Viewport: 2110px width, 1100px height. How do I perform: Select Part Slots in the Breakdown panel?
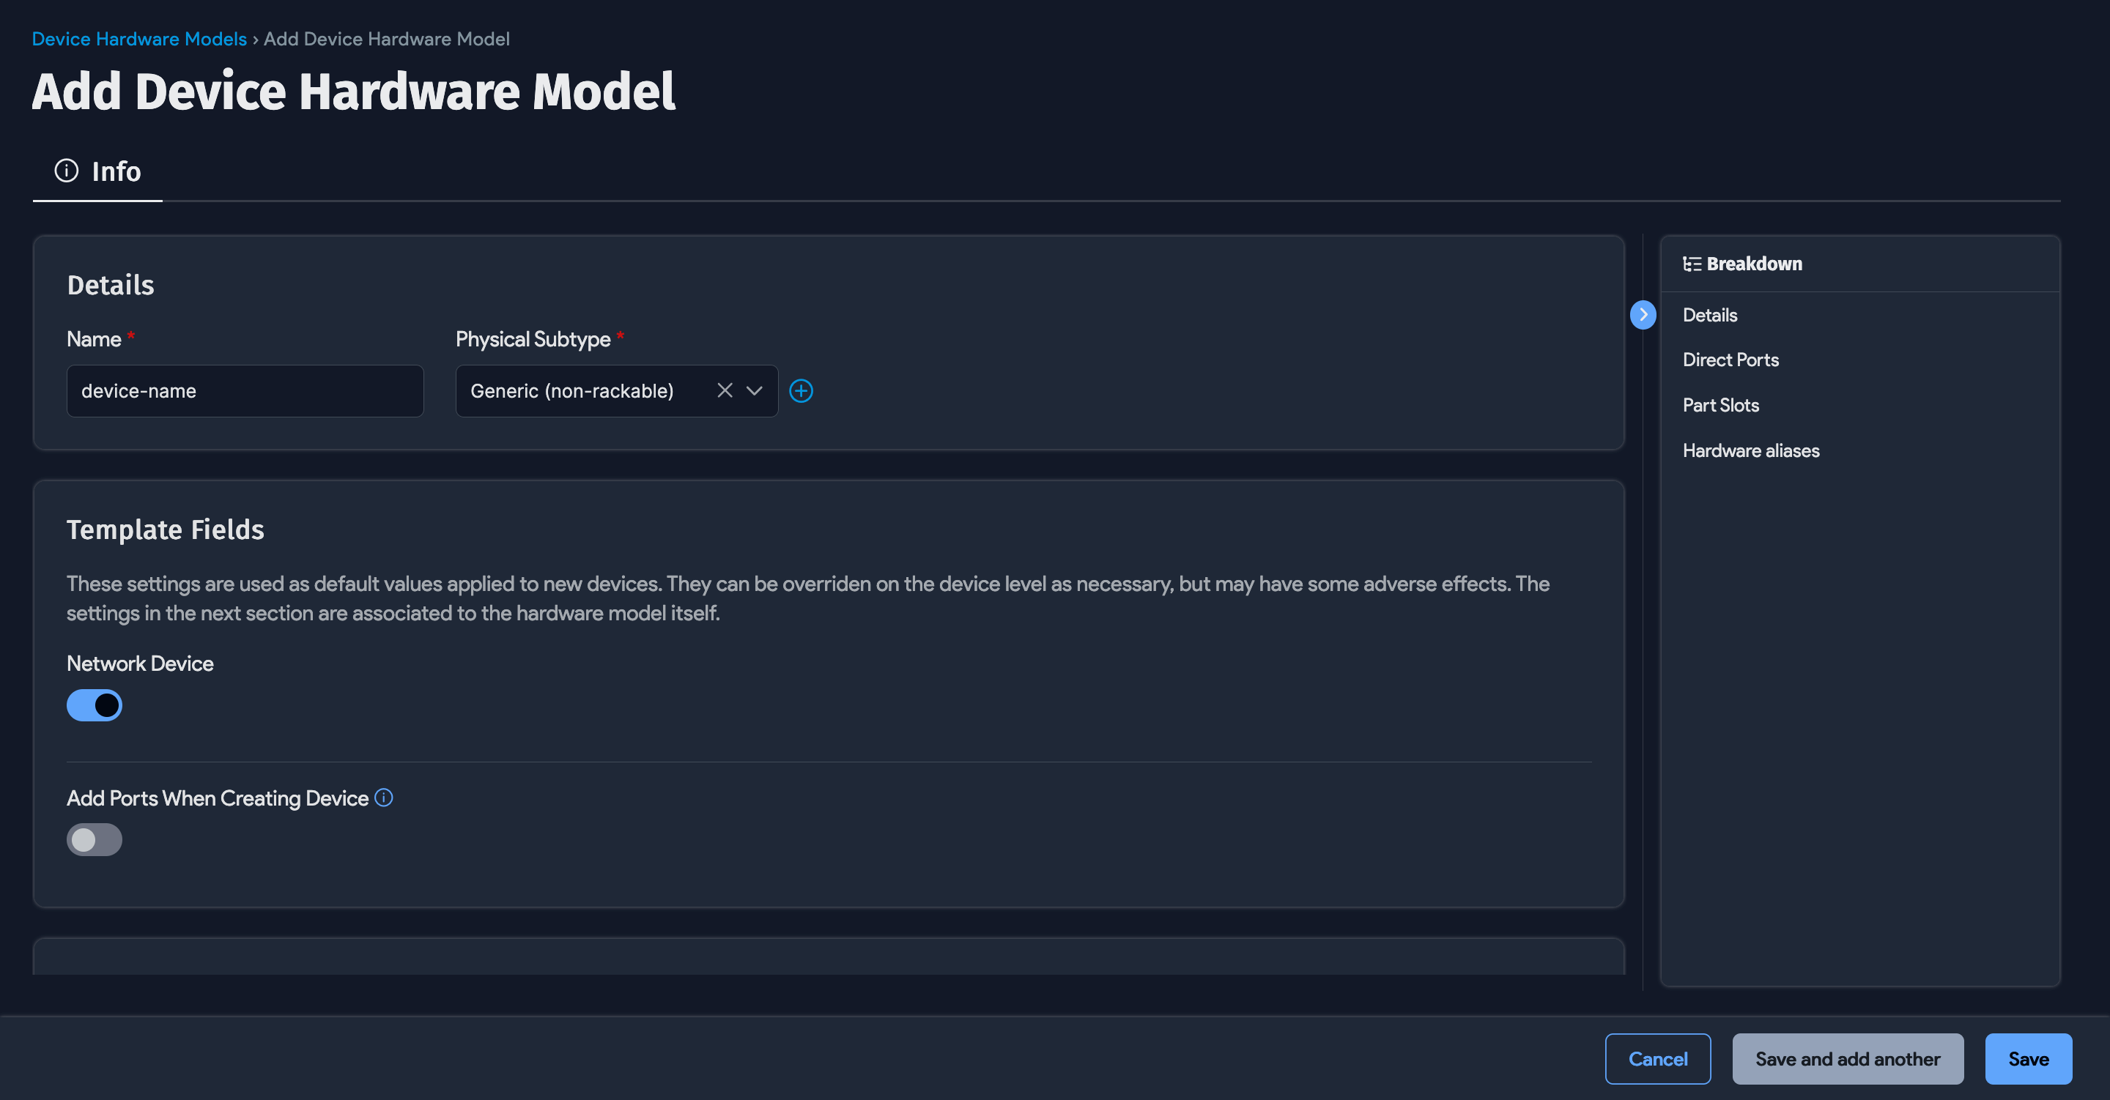pos(1720,404)
